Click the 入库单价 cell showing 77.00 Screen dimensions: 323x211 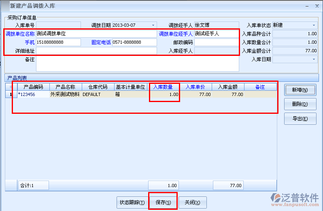[x=196, y=94]
